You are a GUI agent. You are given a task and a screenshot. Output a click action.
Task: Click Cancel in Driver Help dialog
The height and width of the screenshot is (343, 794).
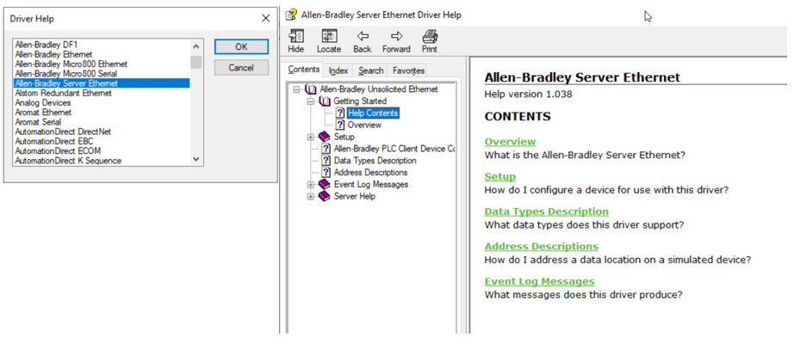point(241,68)
